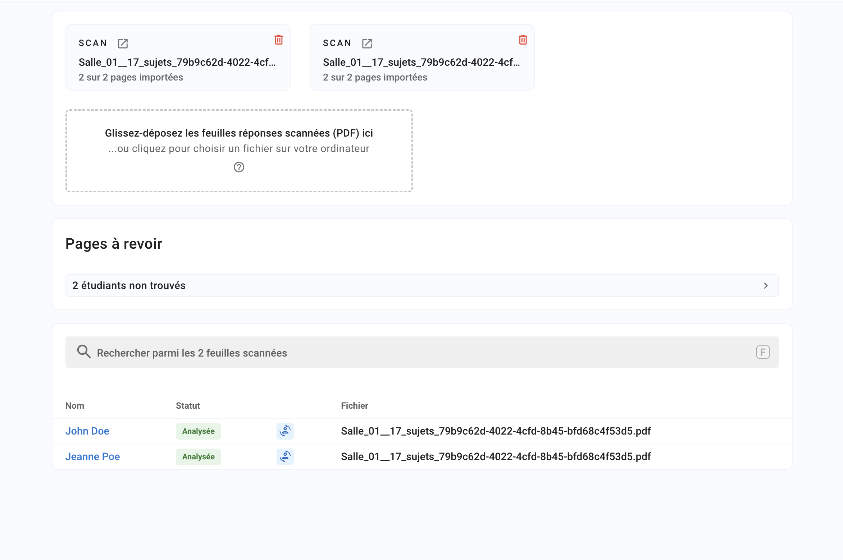Click the magnifying glass search icon
Image resolution: width=843 pixels, height=560 pixels.
point(84,352)
